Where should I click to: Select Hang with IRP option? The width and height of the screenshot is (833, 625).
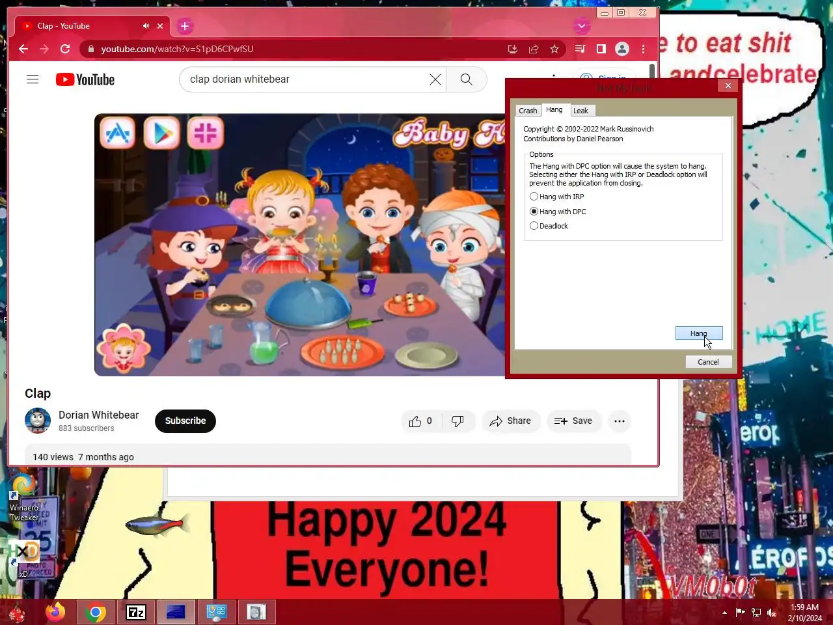(x=557, y=197)
